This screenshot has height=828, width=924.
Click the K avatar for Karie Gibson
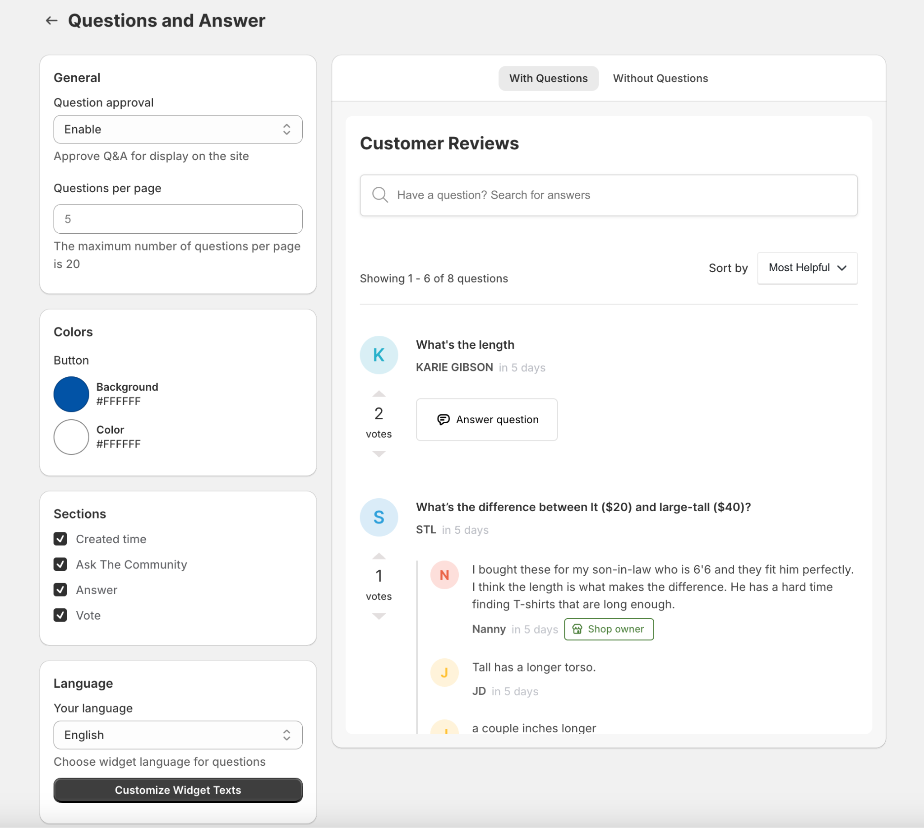pyautogui.click(x=379, y=355)
